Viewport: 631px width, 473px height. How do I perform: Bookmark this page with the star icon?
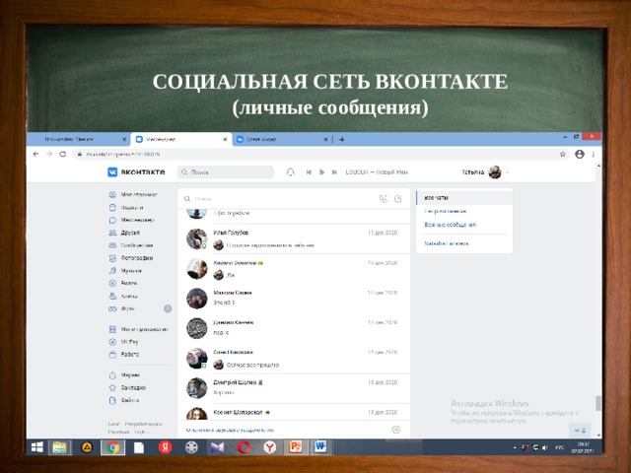click(x=562, y=154)
